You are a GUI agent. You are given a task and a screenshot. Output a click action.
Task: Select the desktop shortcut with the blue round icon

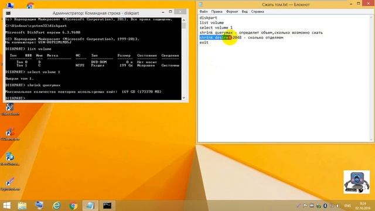click(x=10, y=159)
